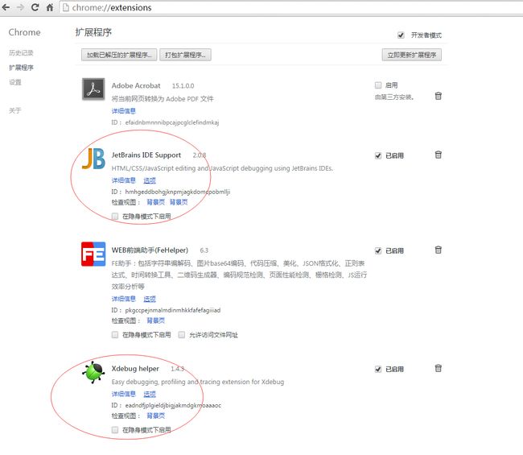Go to home via house icon
The height and width of the screenshot is (455, 523).
click(50, 7)
